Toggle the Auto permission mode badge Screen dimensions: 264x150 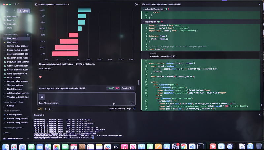pyautogui.click(x=40, y=109)
